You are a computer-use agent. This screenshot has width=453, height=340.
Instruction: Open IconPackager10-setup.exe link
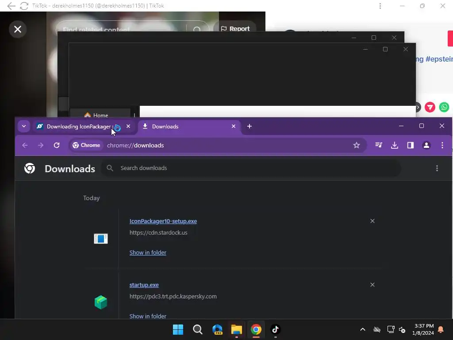point(163,221)
